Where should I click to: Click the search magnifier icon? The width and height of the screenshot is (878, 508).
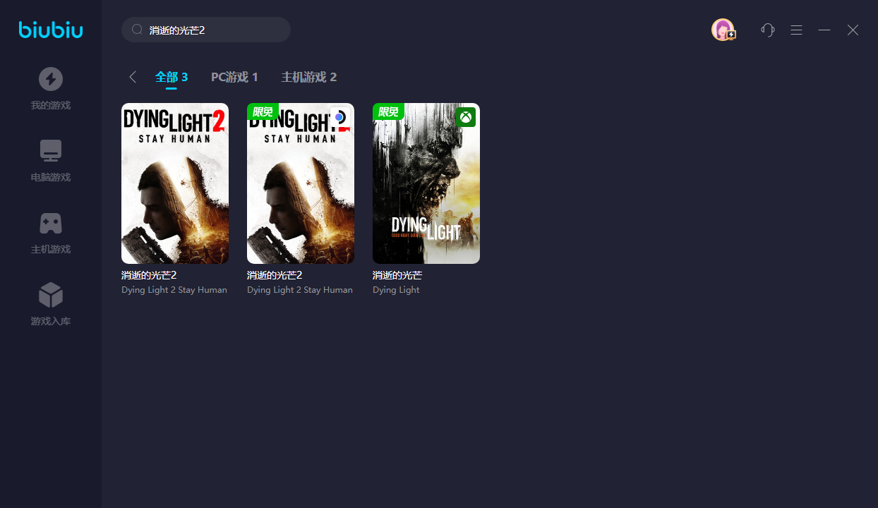coord(138,30)
